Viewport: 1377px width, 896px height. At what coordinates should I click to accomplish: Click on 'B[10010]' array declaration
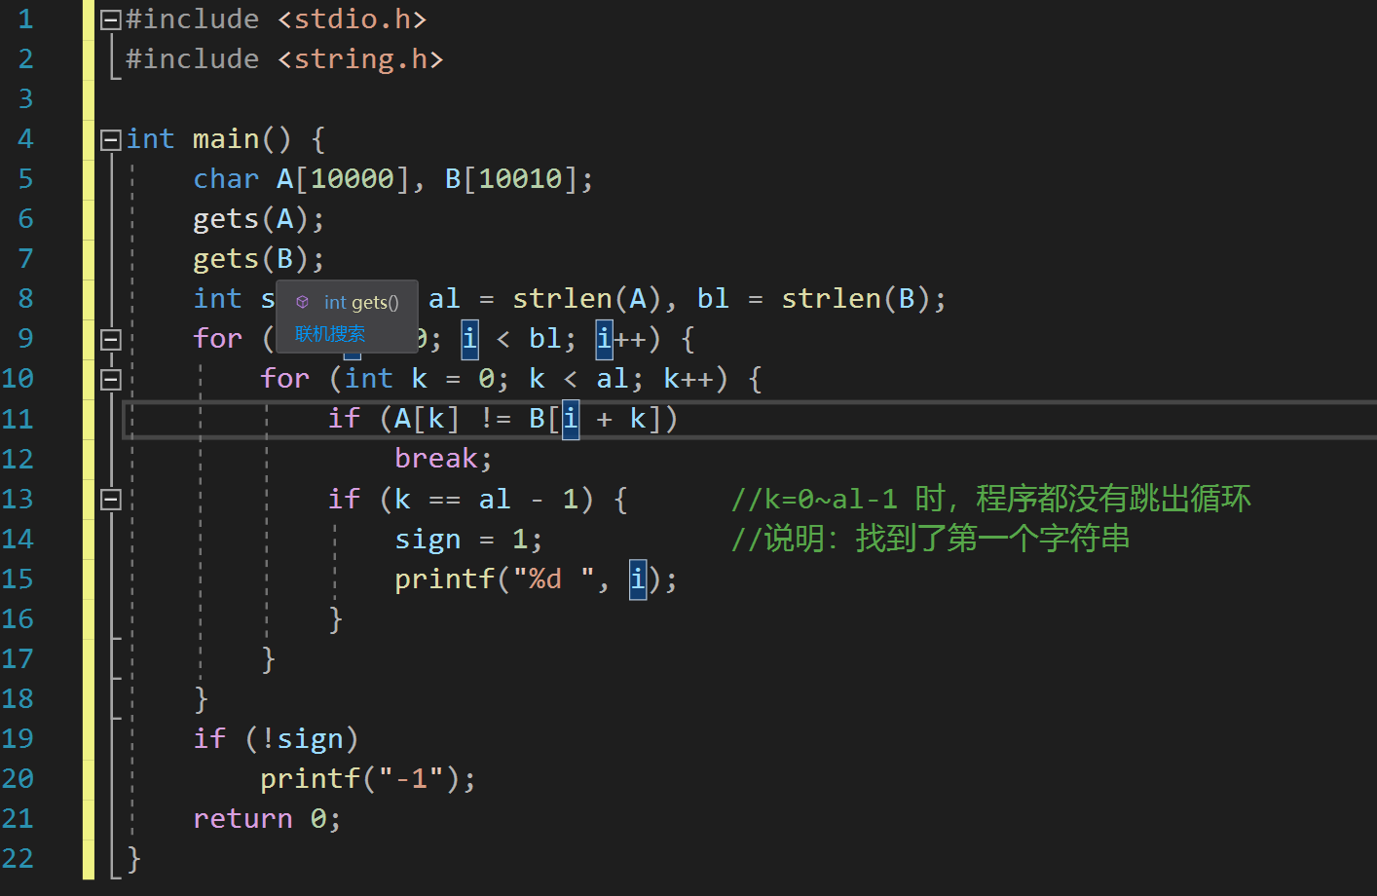click(511, 179)
